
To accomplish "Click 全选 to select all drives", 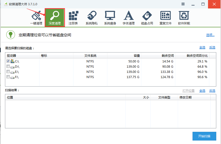I will (202, 47).
